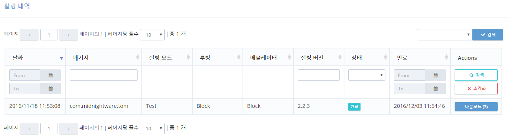Open the 상태 filter dropdown

pyautogui.click(x=367, y=75)
